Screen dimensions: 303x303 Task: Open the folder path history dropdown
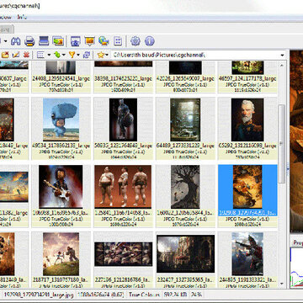(x=282, y=56)
